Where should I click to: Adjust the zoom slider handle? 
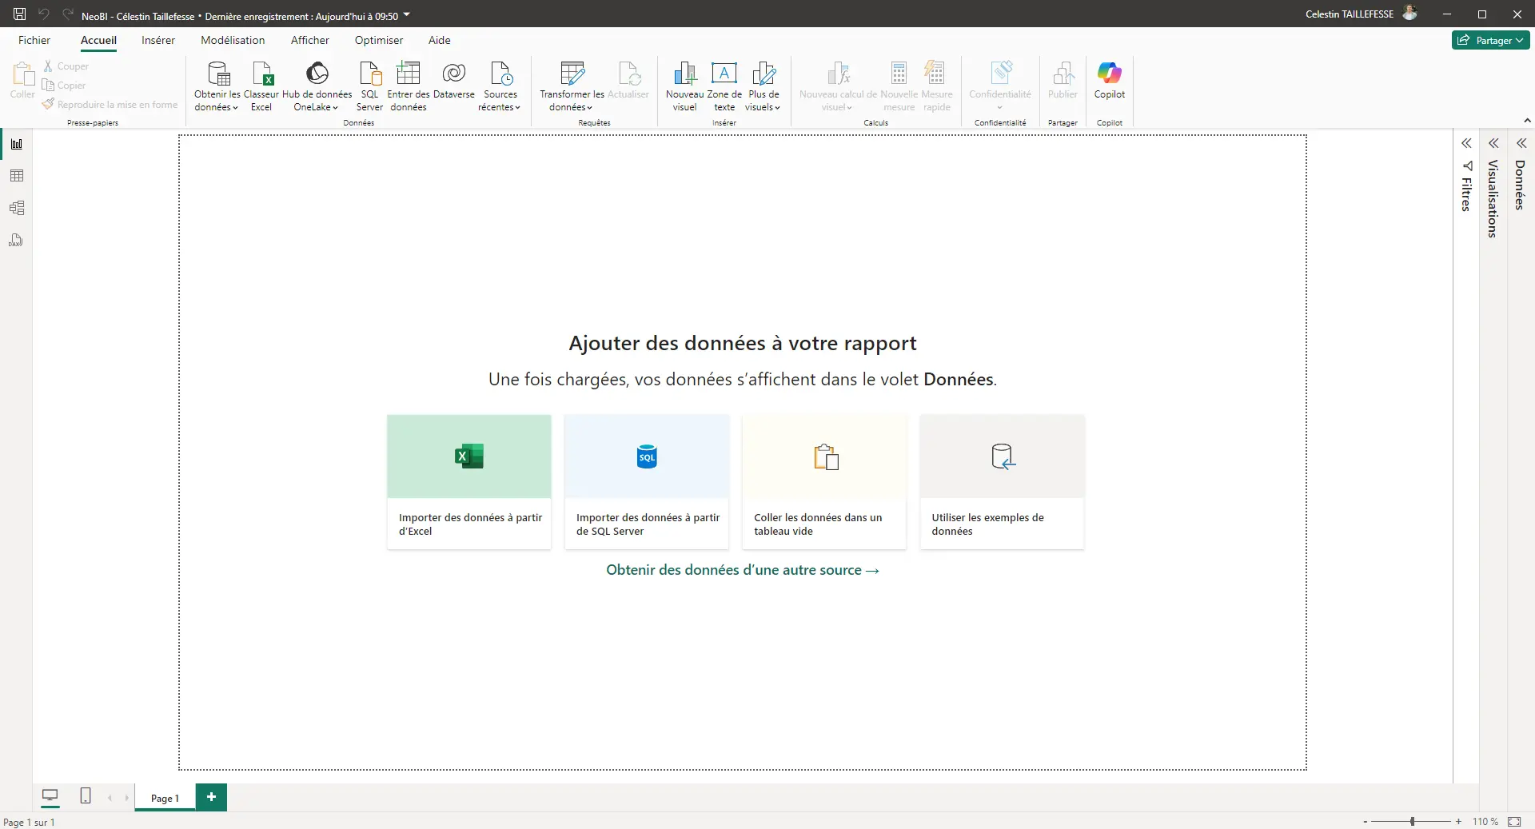point(1413,821)
